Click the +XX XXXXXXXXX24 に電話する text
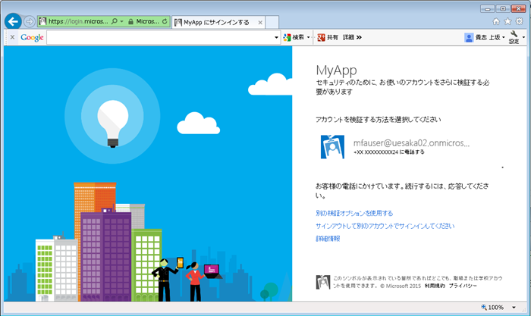Viewport: 531px width, 316px height. 388,152
